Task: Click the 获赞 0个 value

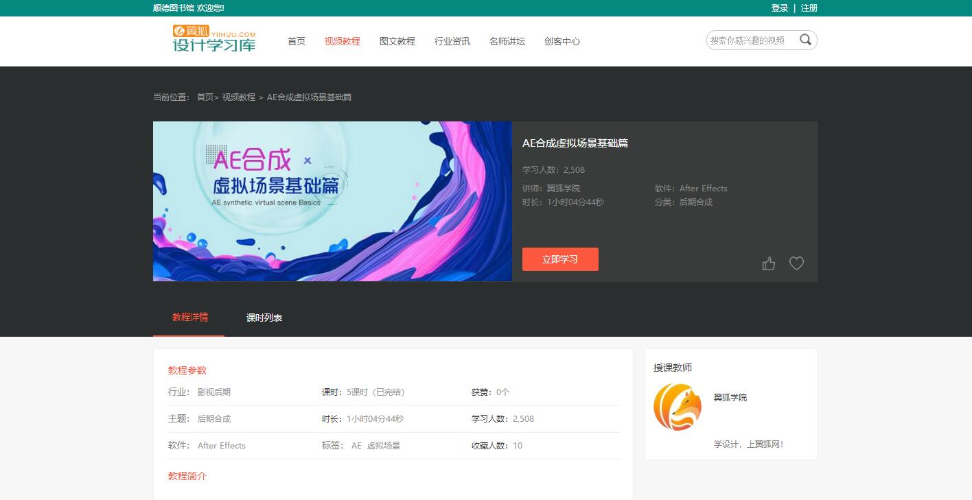Action: [503, 392]
